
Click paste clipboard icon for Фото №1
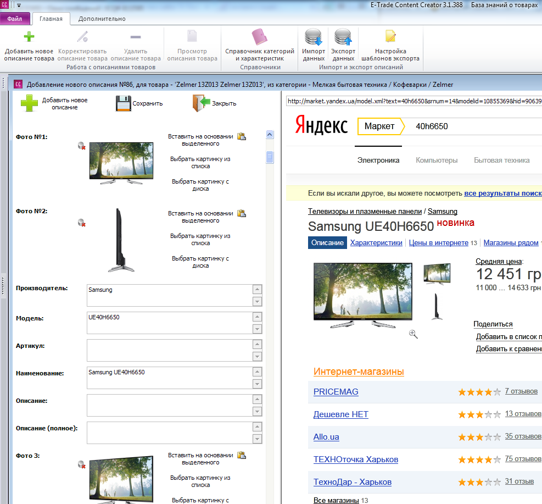(x=242, y=136)
